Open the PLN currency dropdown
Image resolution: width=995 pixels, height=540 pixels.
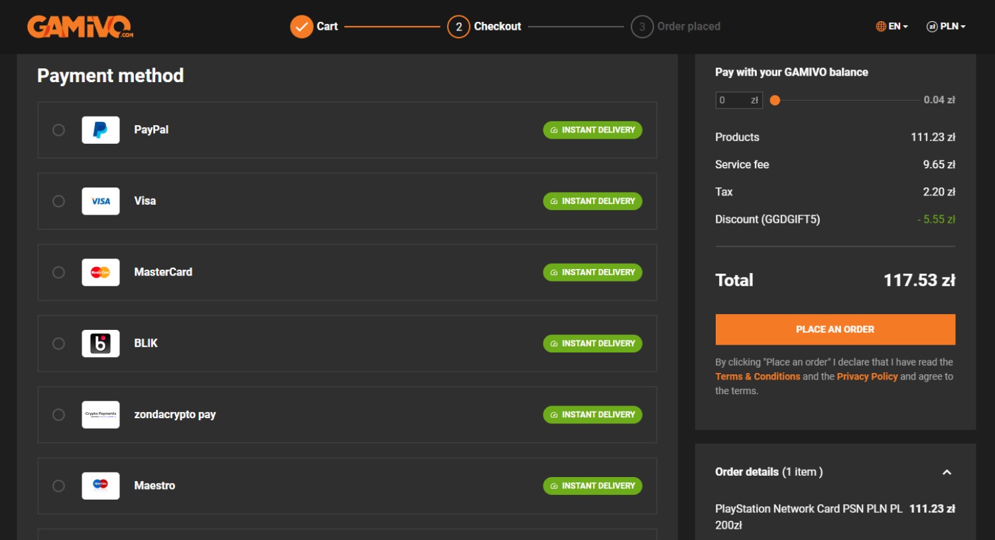[x=946, y=27]
